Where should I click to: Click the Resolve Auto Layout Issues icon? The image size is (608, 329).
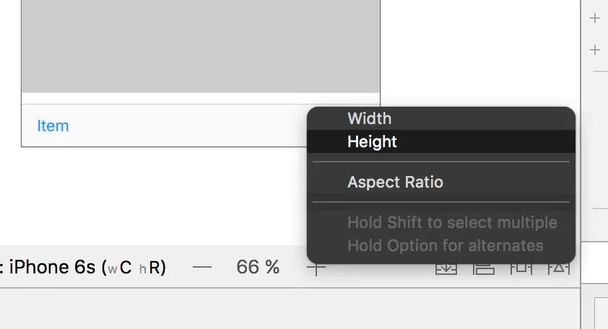[x=559, y=268]
